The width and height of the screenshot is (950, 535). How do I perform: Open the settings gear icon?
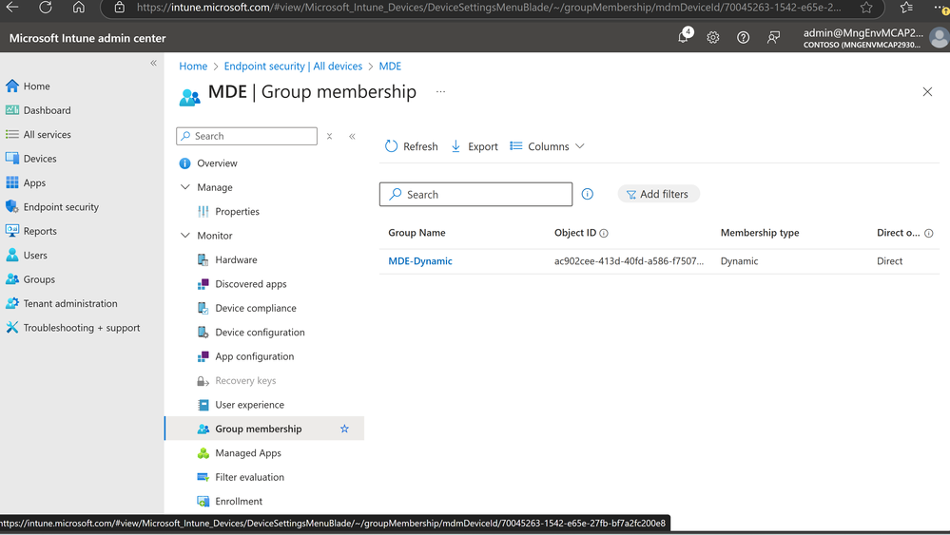[713, 37]
